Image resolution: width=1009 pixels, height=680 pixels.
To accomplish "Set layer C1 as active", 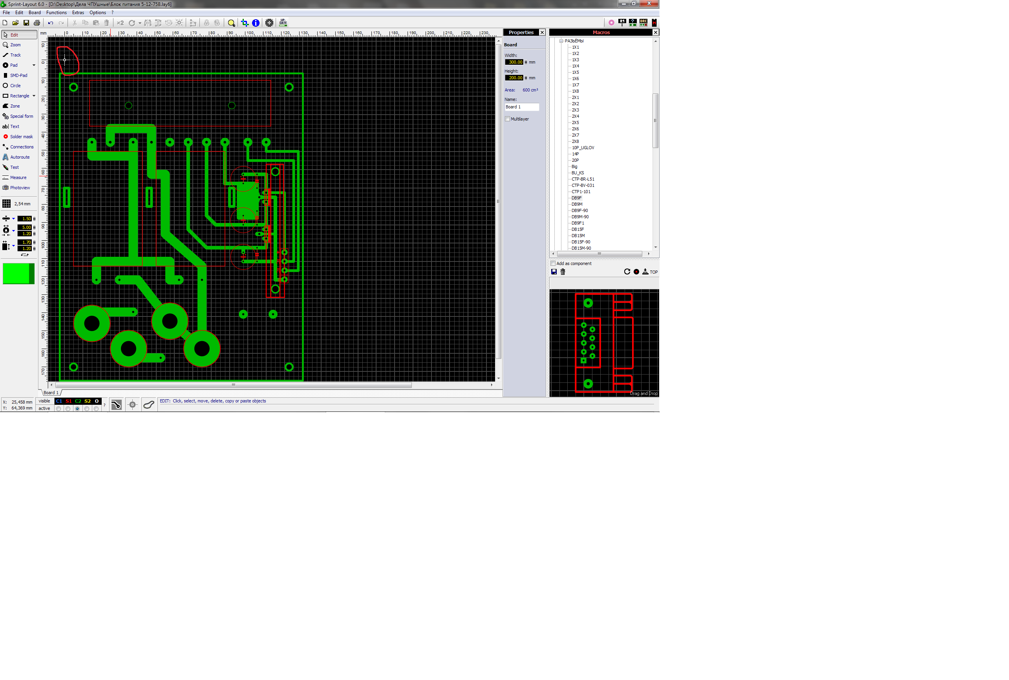I will click(58, 409).
